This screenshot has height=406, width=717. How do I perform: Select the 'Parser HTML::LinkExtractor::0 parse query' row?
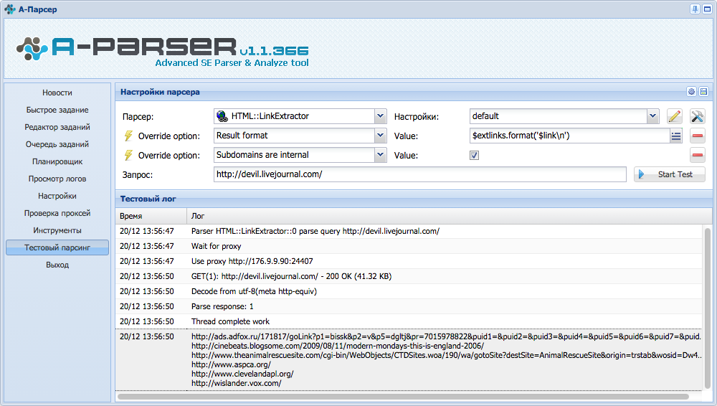[x=409, y=231]
